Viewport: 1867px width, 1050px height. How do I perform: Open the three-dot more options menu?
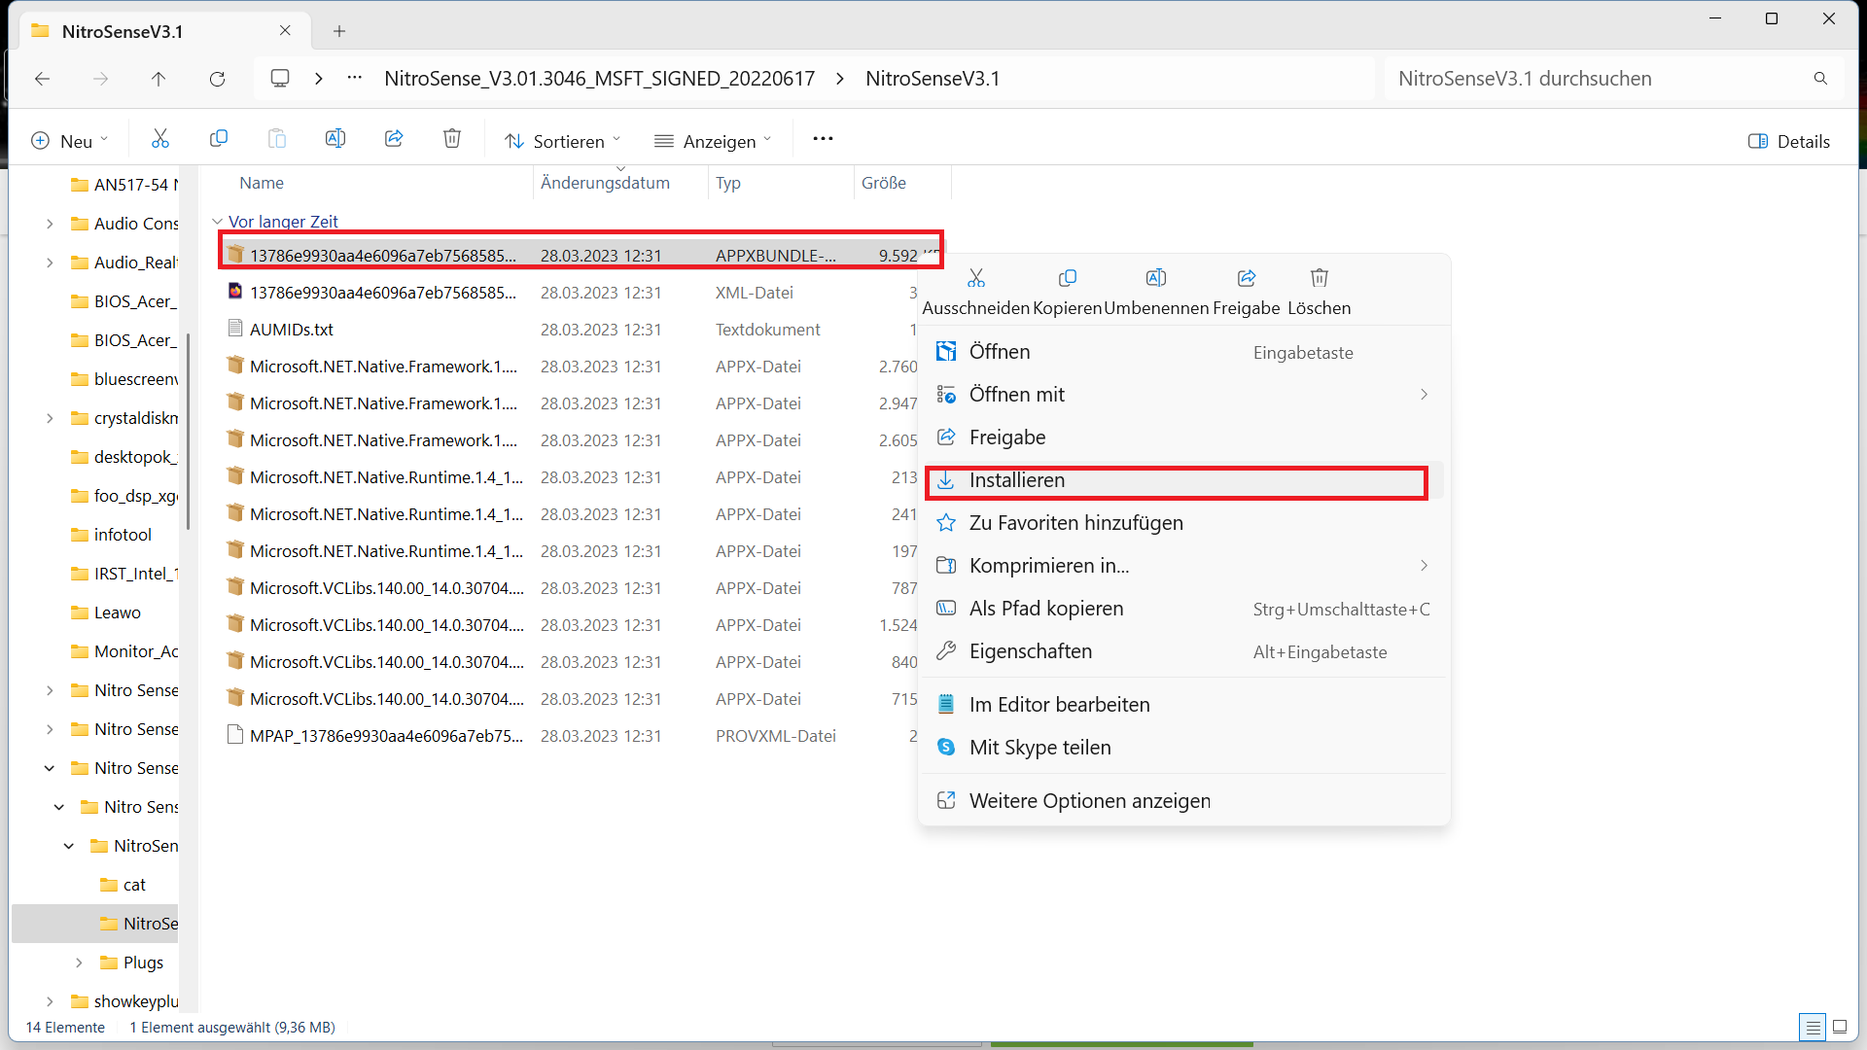[823, 139]
